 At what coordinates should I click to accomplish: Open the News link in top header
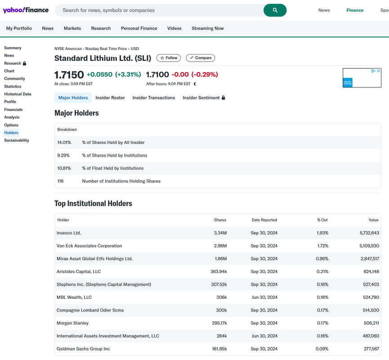tap(324, 10)
